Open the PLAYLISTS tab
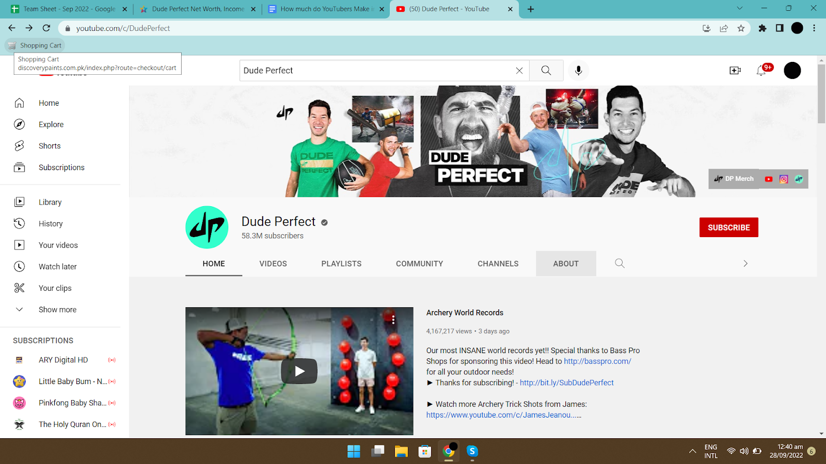The width and height of the screenshot is (826, 464). (341, 263)
